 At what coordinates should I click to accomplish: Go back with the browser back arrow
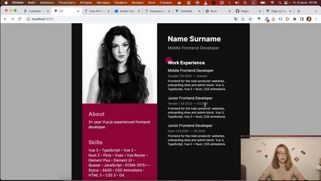tap(5, 19)
